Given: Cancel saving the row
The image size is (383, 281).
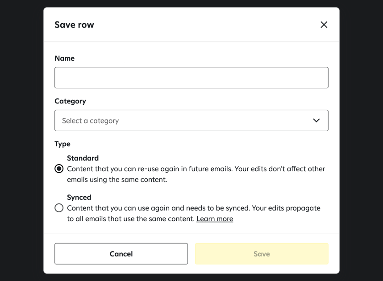Looking at the screenshot, I should point(121,253).
